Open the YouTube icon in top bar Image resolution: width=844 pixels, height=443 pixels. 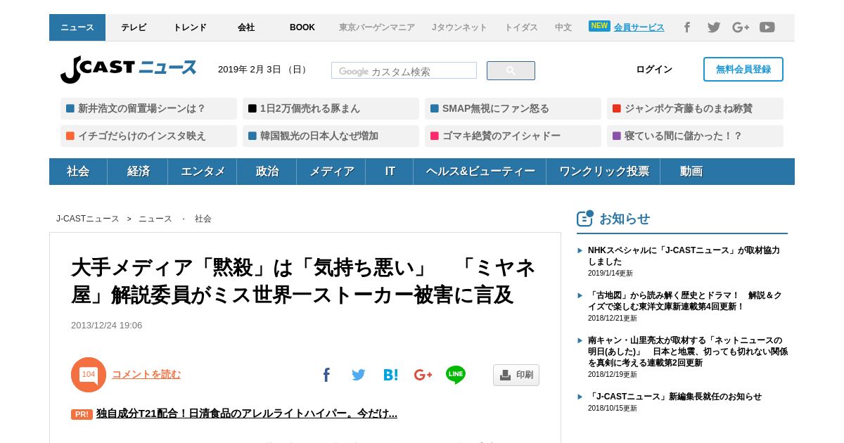pos(767,27)
